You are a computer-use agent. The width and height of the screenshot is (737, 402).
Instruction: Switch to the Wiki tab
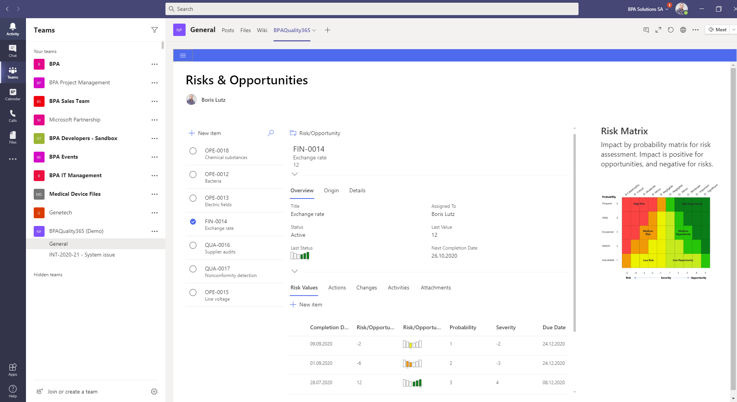[262, 30]
